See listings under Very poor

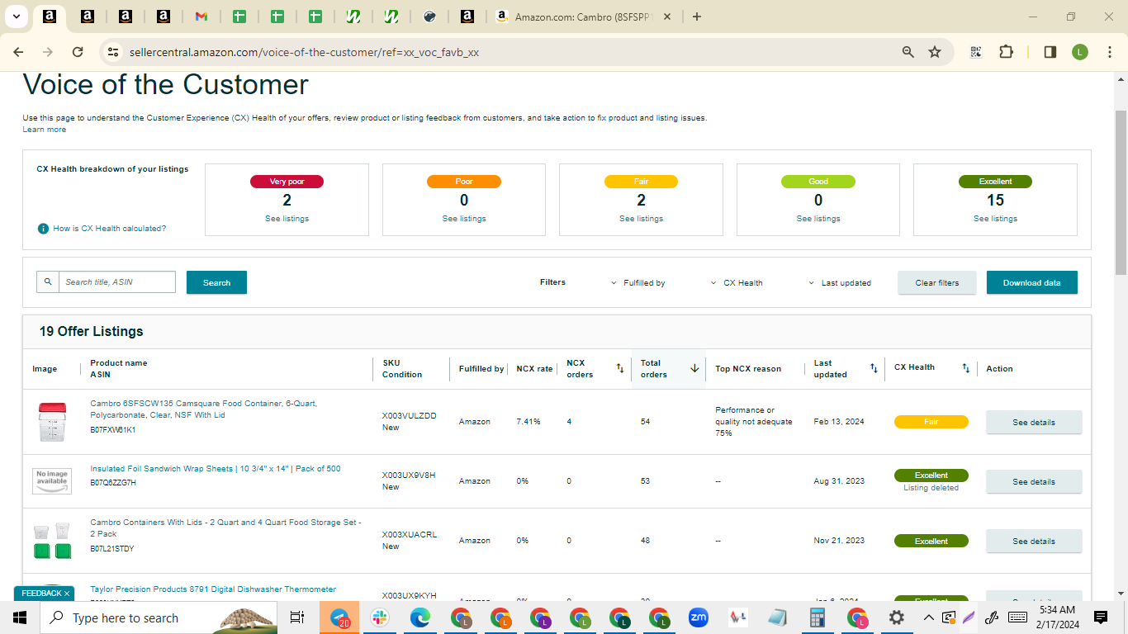(287, 219)
